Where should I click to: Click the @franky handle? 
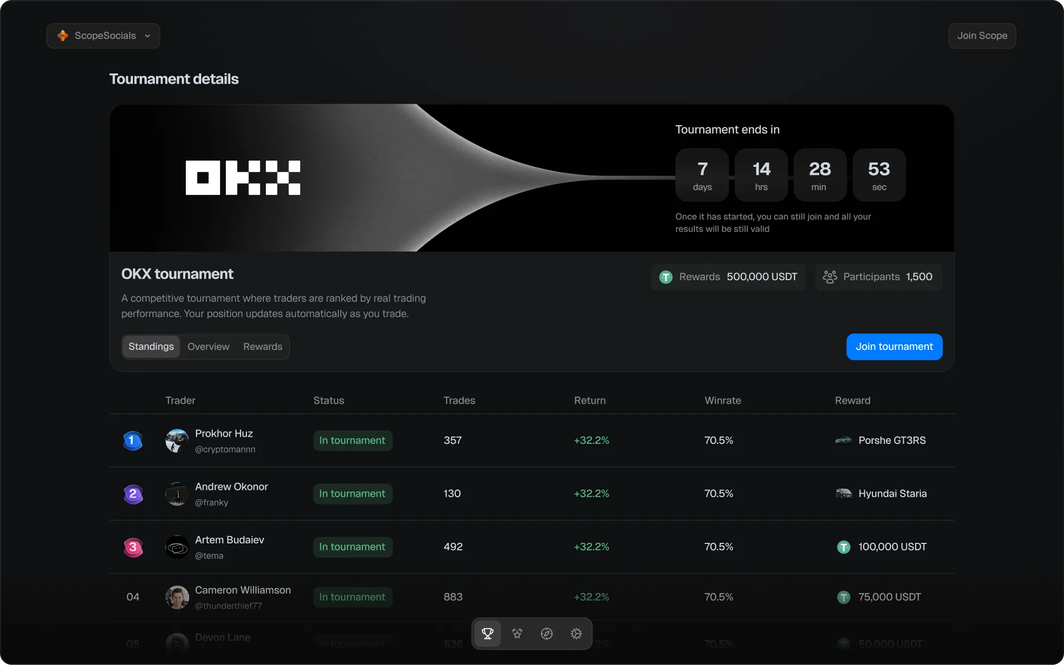click(x=211, y=503)
